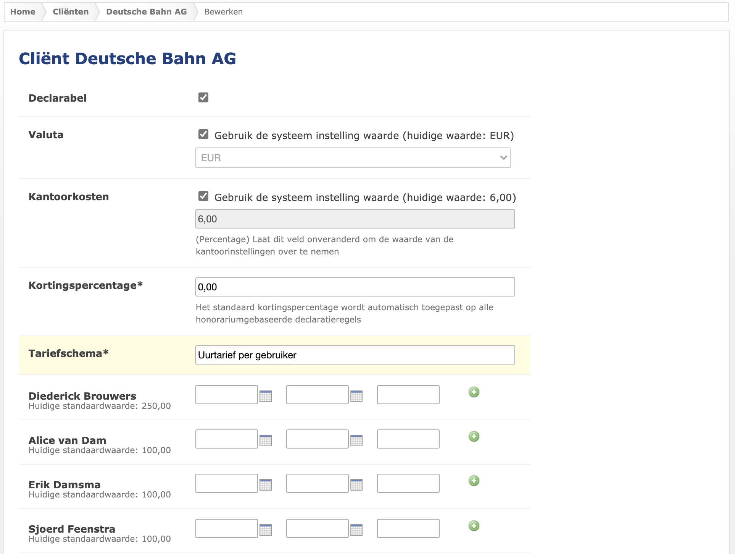Click Erik Damsma rate amount field

tap(408, 483)
